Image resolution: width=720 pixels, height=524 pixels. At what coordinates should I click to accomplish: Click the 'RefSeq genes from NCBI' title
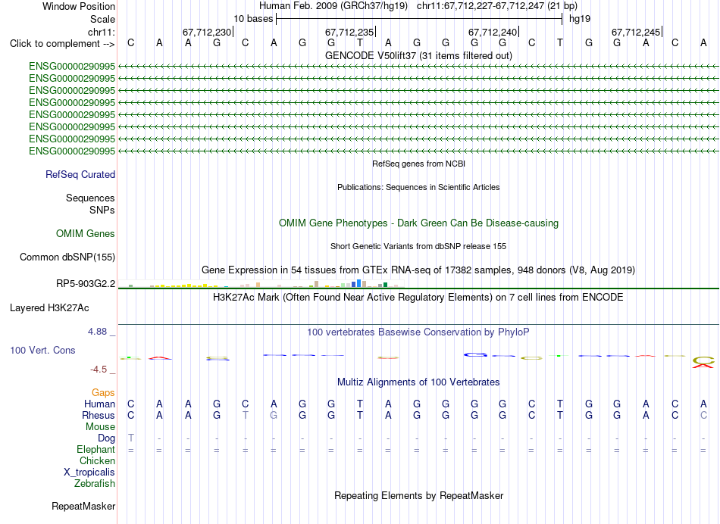click(419, 164)
